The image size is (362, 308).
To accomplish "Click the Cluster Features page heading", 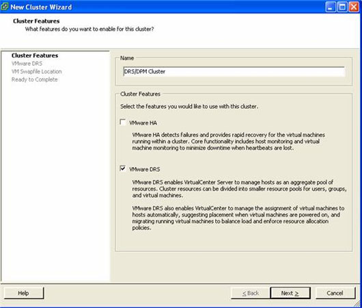I will click(36, 21).
